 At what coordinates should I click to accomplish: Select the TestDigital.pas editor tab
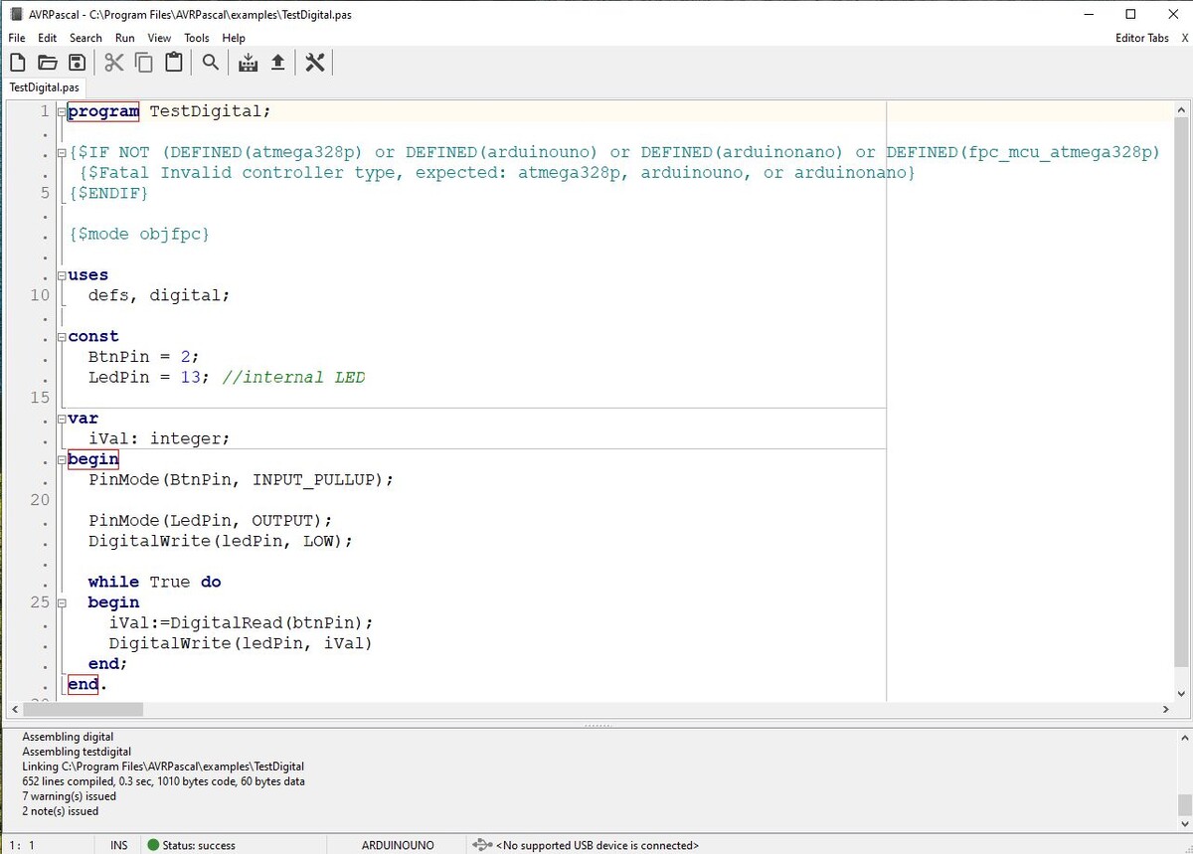(43, 87)
